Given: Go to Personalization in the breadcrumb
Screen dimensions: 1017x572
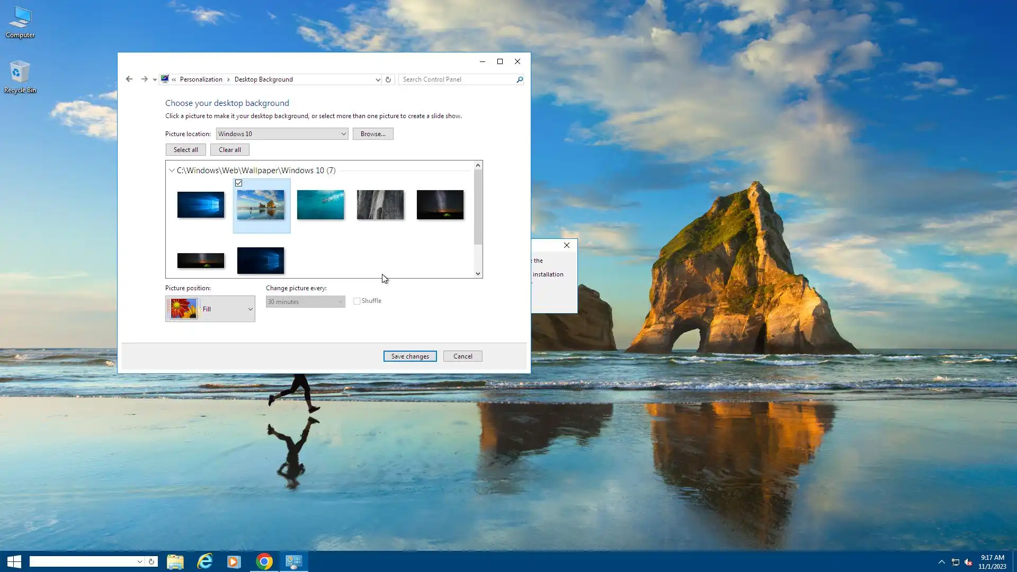Looking at the screenshot, I should pos(201,79).
